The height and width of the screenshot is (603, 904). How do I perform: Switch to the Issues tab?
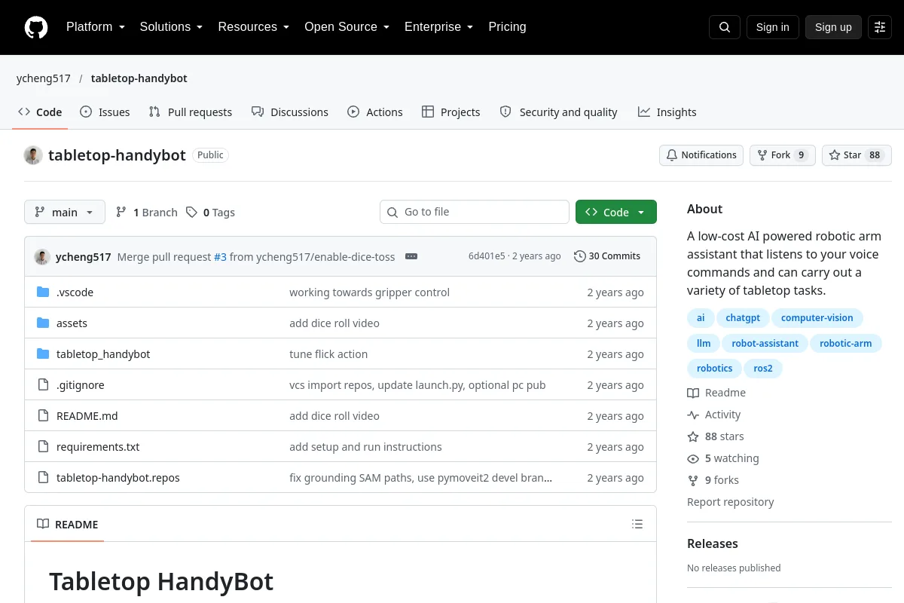105,112
